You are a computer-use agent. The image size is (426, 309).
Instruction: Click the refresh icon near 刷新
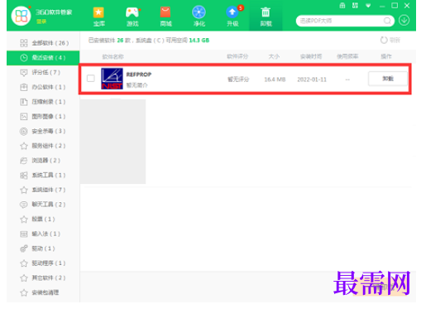(384, 40)
